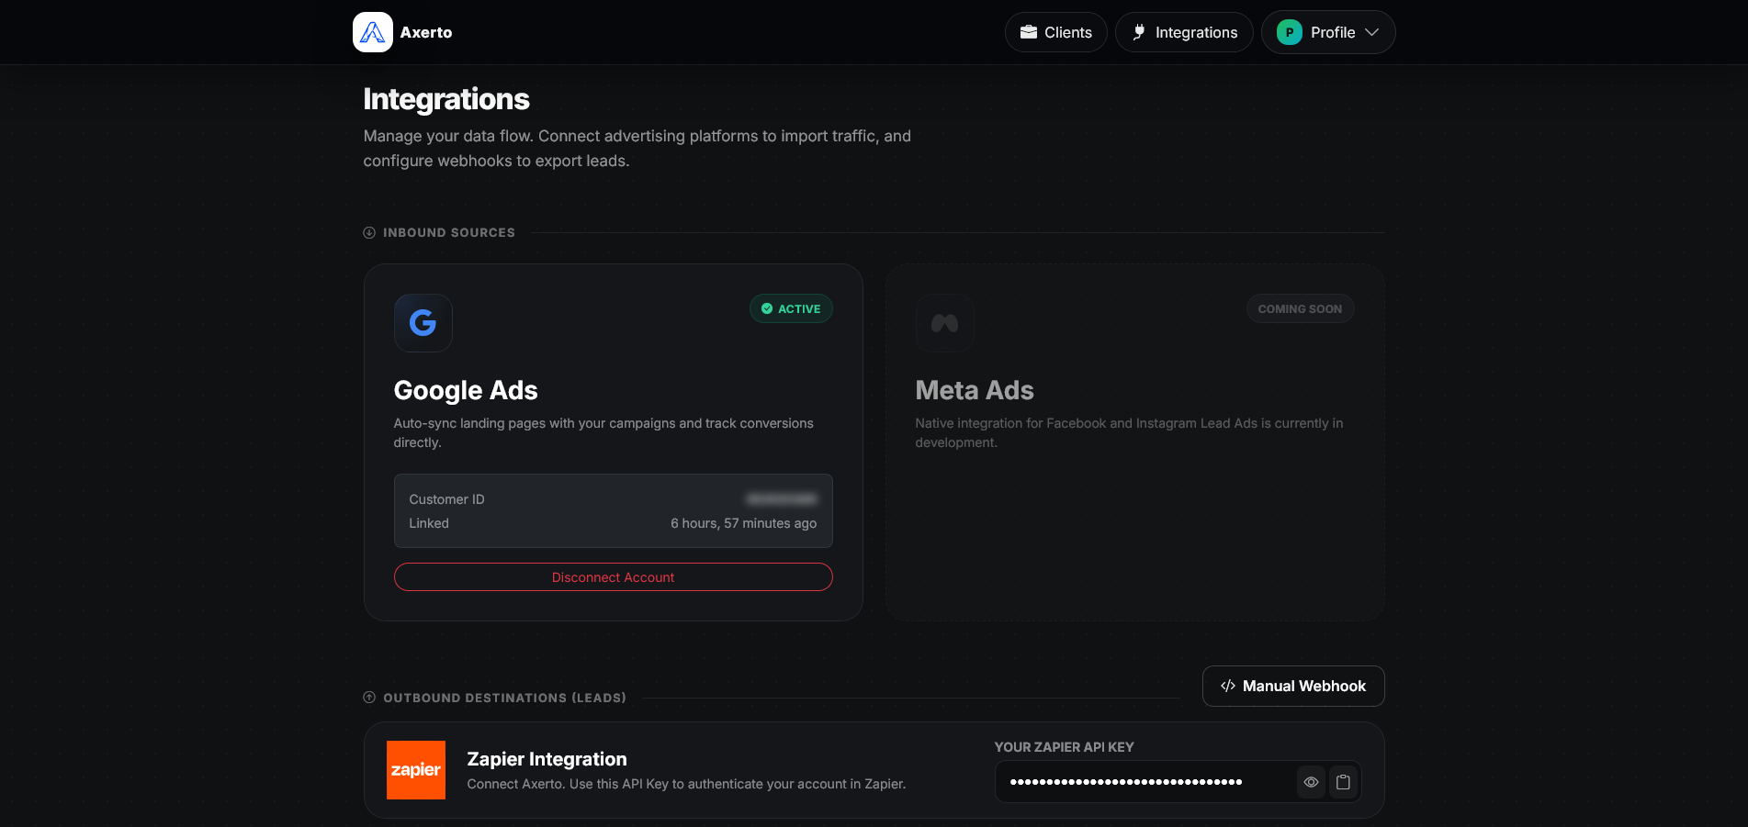Copy the Zapier API key to clipboard
The width and height of the screenshot is (1748, 827).
click(x=1343, y=782)
